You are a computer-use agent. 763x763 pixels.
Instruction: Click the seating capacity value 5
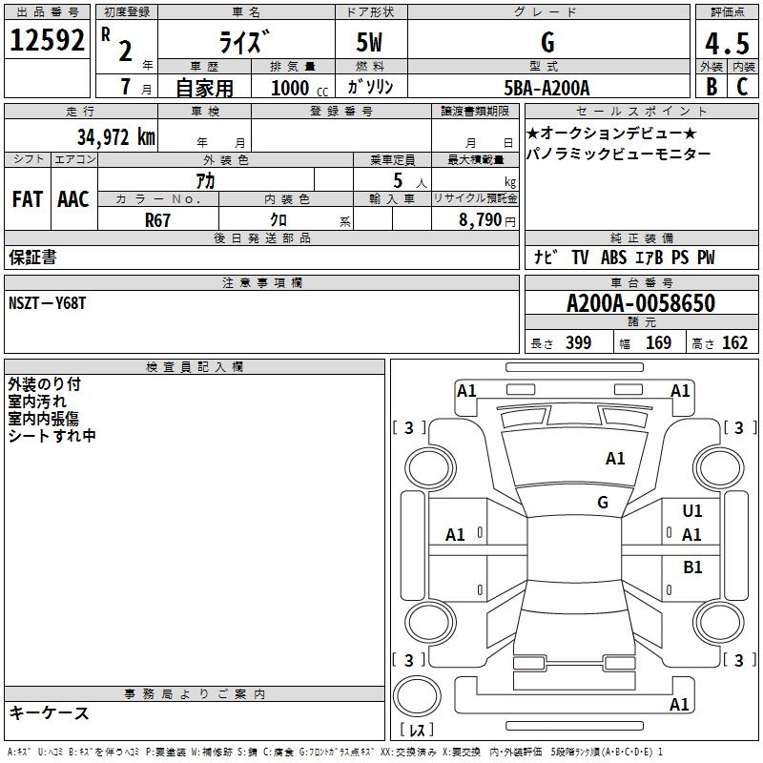[398, 180]
